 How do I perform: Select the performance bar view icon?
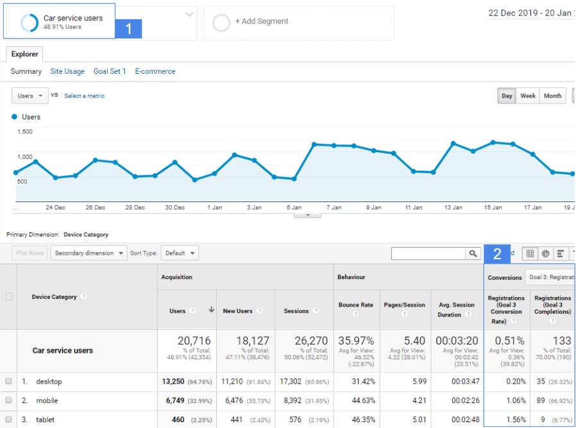[x=561, y=253]
